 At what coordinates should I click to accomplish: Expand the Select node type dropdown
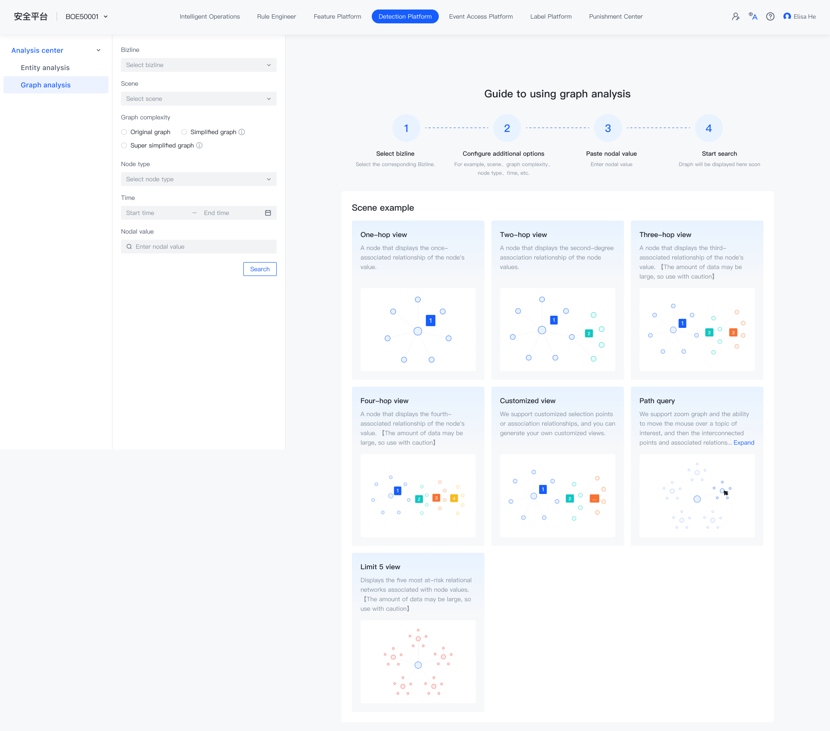click(x=199, y=179)
